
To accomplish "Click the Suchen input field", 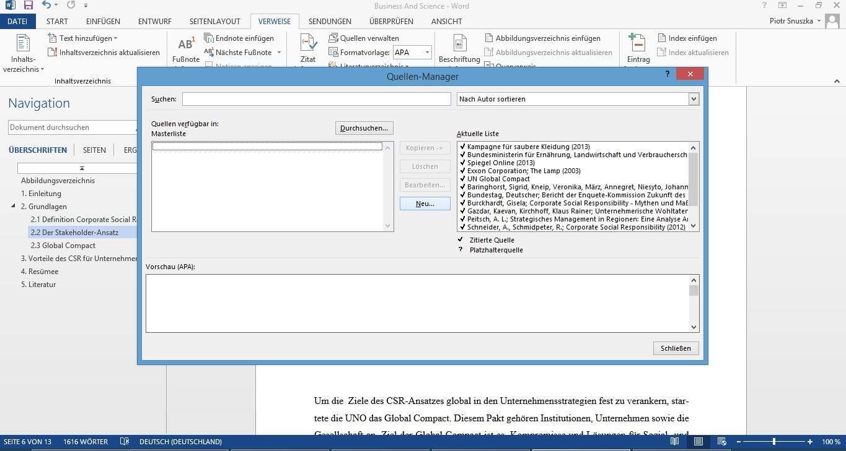I will tap(317, 99).
